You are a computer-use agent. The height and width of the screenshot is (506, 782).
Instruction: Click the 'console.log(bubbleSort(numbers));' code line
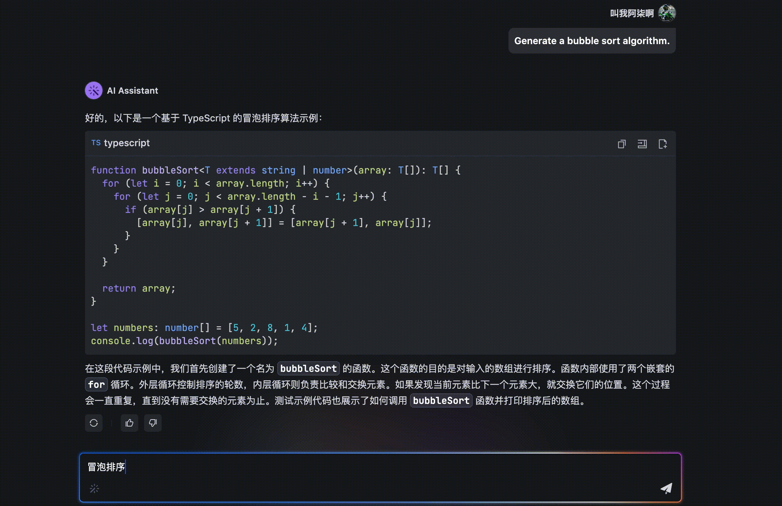click(184, 341)
